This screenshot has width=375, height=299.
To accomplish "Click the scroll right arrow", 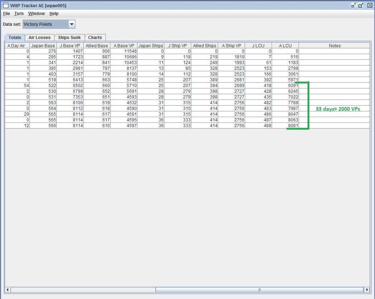I will (x=367, y=290).
